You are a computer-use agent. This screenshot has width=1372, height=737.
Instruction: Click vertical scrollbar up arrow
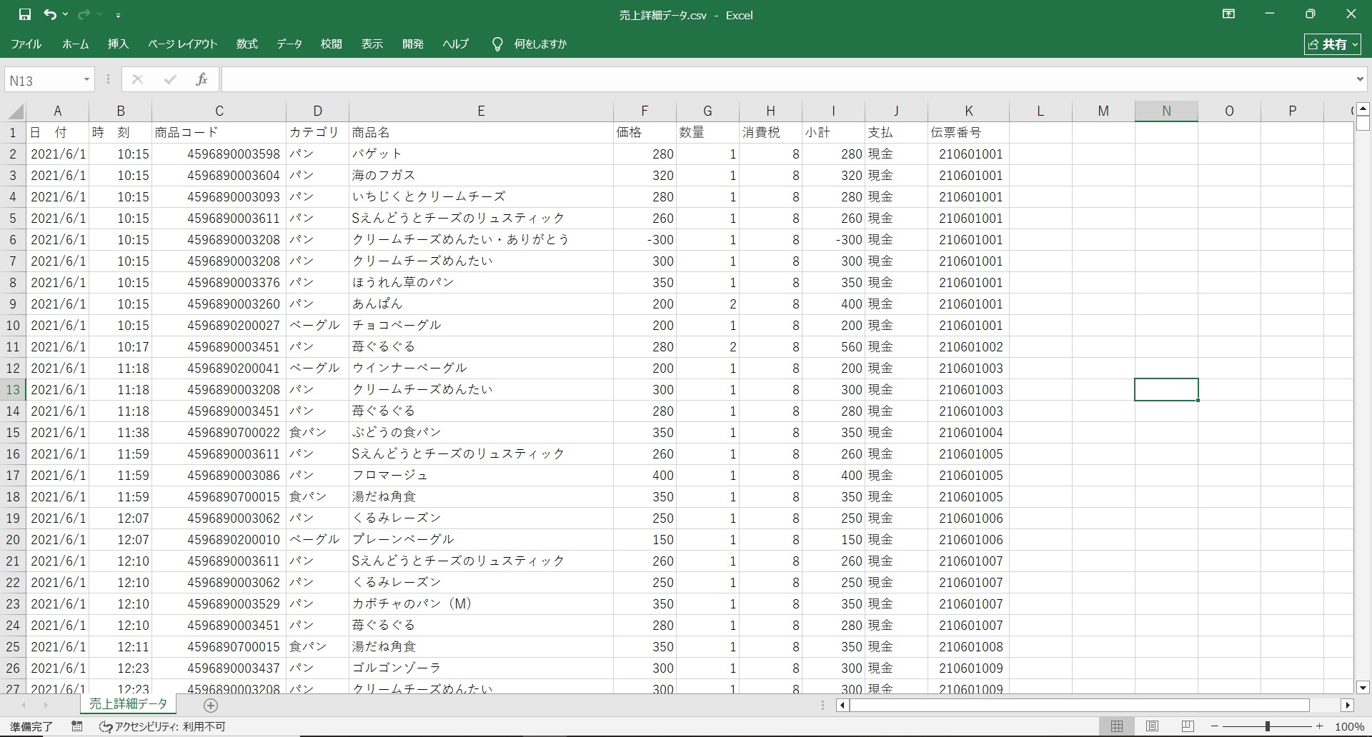pyautogui.click(x=1363, y=109)
